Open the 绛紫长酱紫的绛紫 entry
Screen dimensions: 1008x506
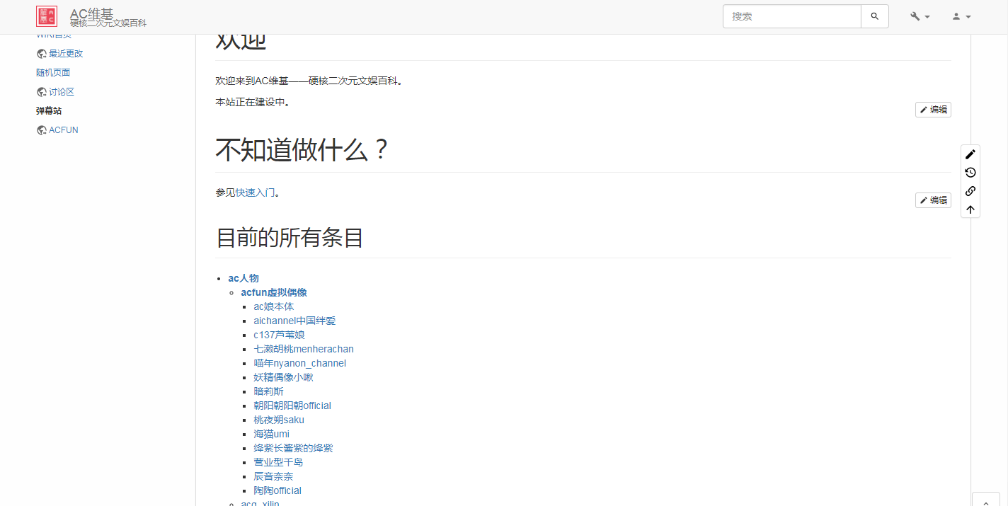293,448
